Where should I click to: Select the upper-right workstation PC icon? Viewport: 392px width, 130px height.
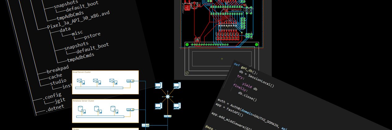(x=177, y=86)
